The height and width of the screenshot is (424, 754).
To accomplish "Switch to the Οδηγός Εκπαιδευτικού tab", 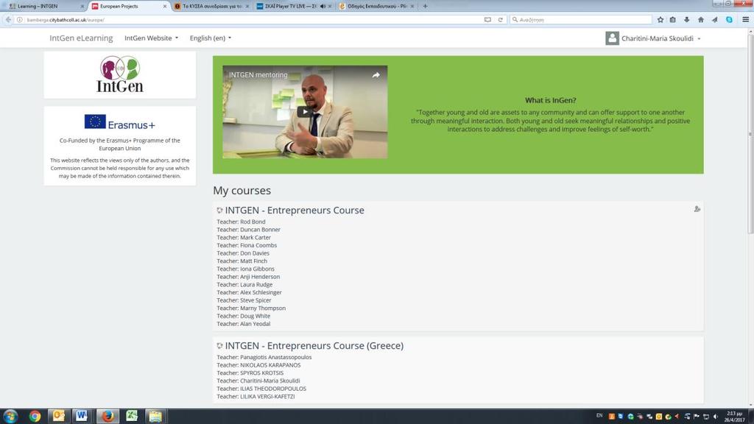I will coord(376,6).
